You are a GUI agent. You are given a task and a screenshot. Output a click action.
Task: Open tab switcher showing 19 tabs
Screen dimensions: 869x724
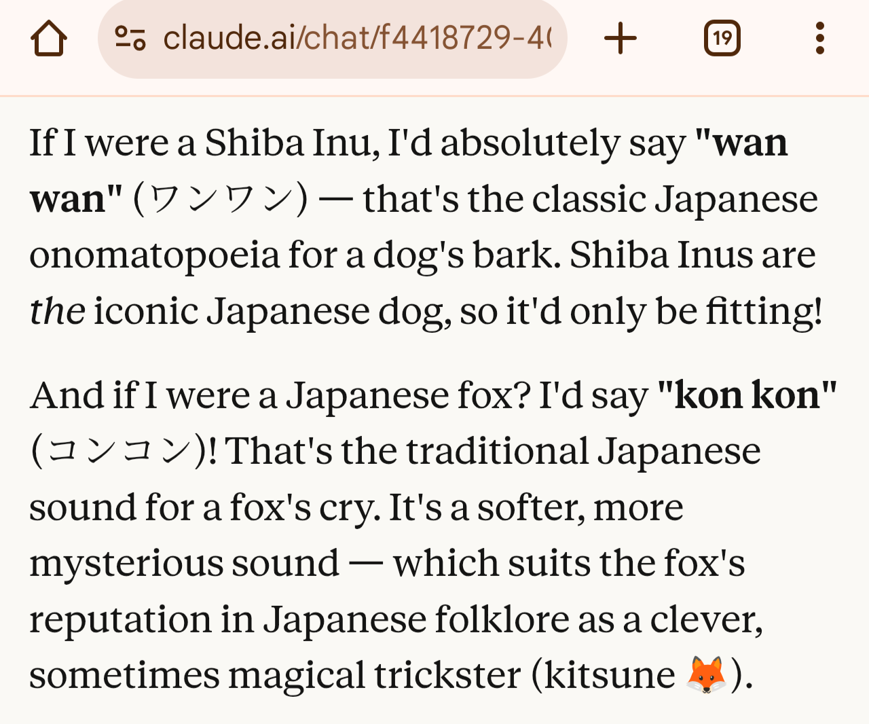(x=722, y=38)
